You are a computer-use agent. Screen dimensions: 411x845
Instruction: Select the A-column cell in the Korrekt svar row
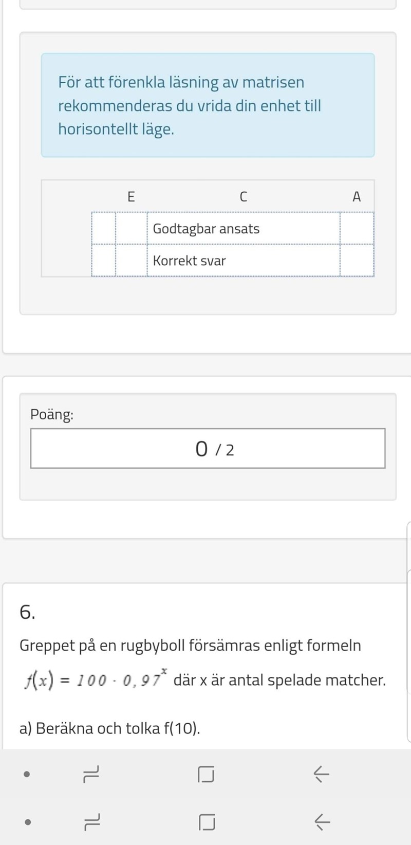click(x=357, y=261)
